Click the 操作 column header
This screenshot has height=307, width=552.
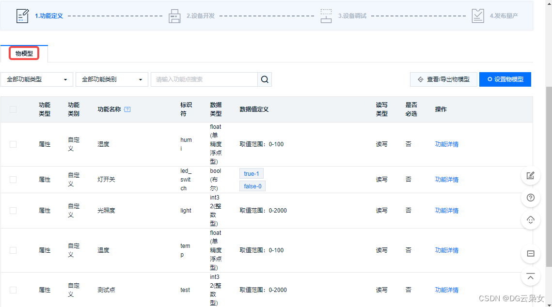441,109
